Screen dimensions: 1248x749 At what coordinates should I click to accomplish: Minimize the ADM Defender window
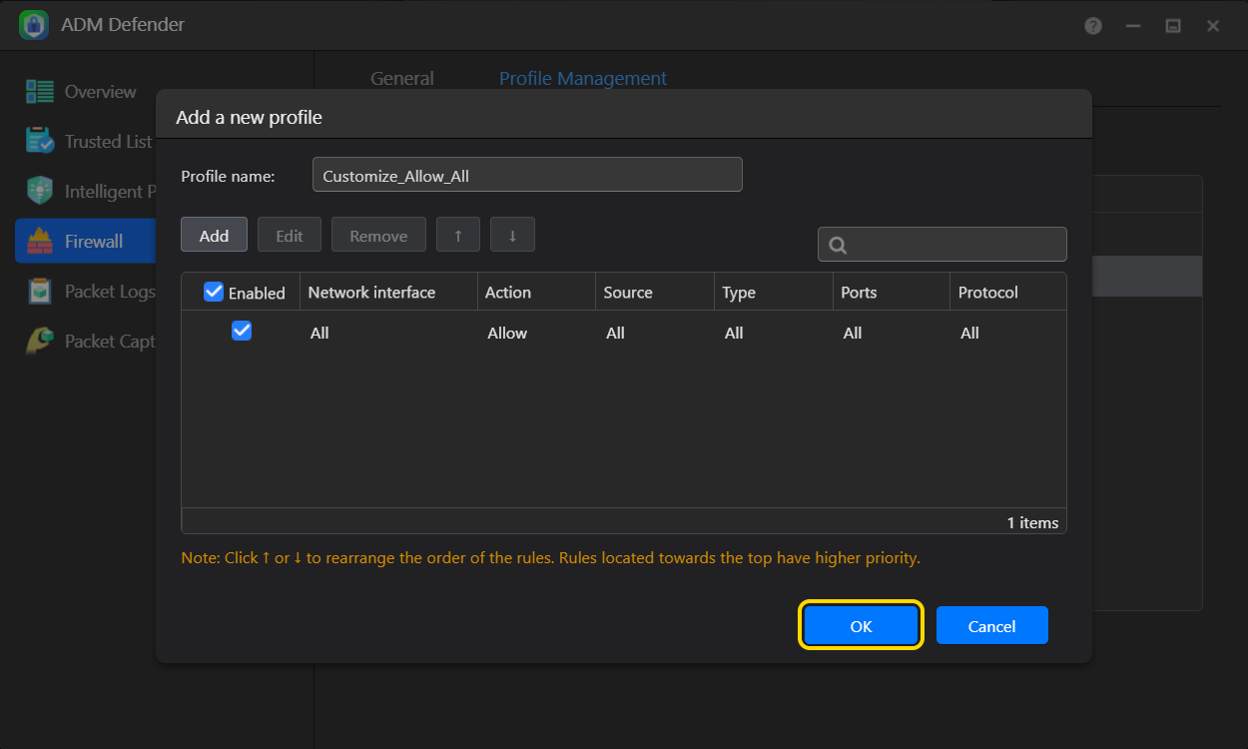(1133, 26)
